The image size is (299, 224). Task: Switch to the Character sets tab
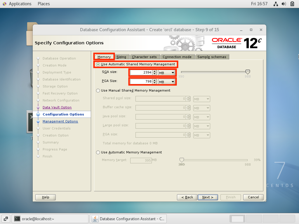144,57
